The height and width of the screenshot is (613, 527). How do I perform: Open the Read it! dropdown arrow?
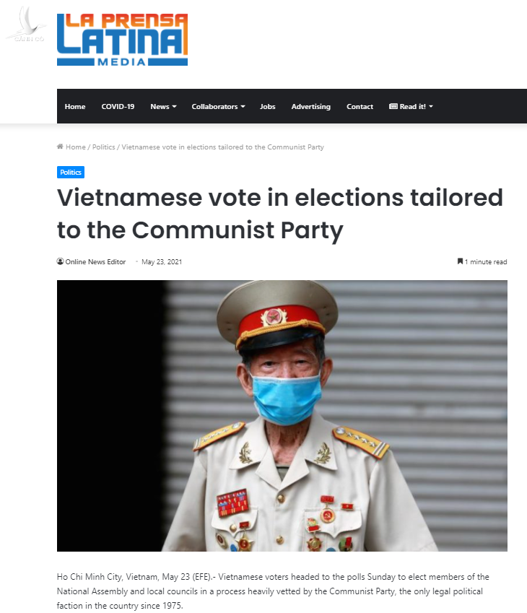(x=431, y=106)
